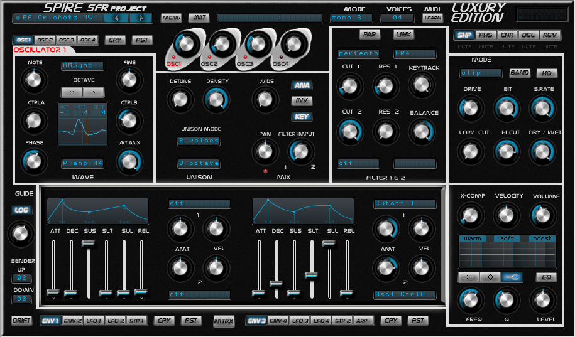Open the MENU button
The image size is (575, 337).
[172, 18]
